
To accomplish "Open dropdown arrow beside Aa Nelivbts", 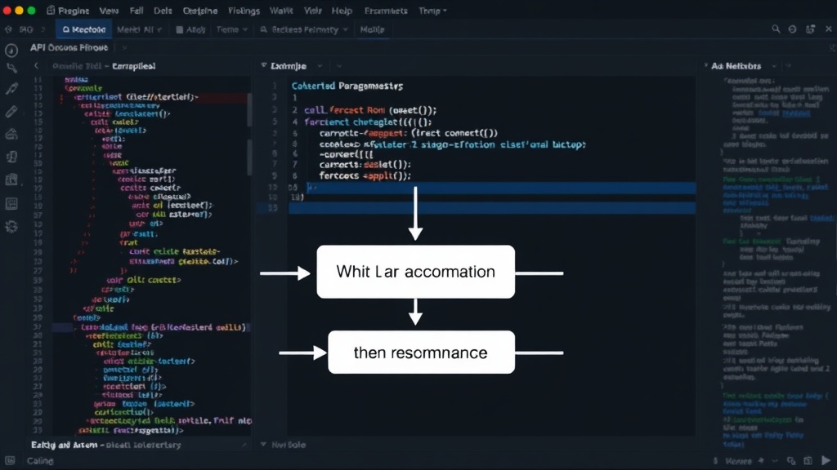I will point(773,66).
